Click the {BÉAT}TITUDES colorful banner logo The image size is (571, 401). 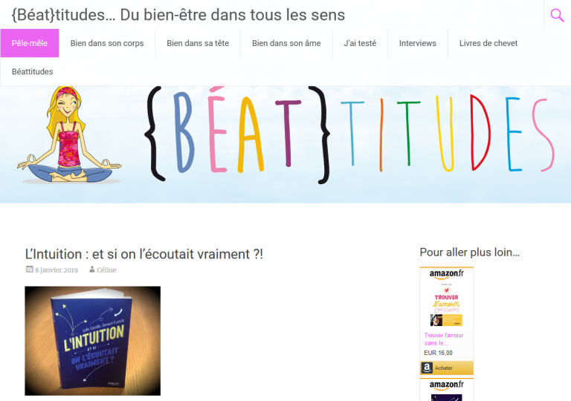point(349,134)
